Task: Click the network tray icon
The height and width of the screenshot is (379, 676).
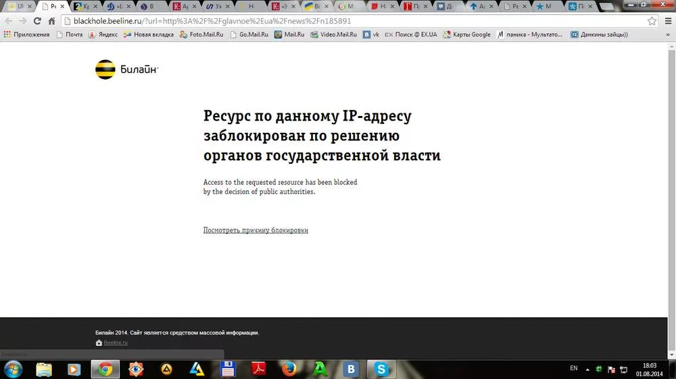Action: point(624,370)
